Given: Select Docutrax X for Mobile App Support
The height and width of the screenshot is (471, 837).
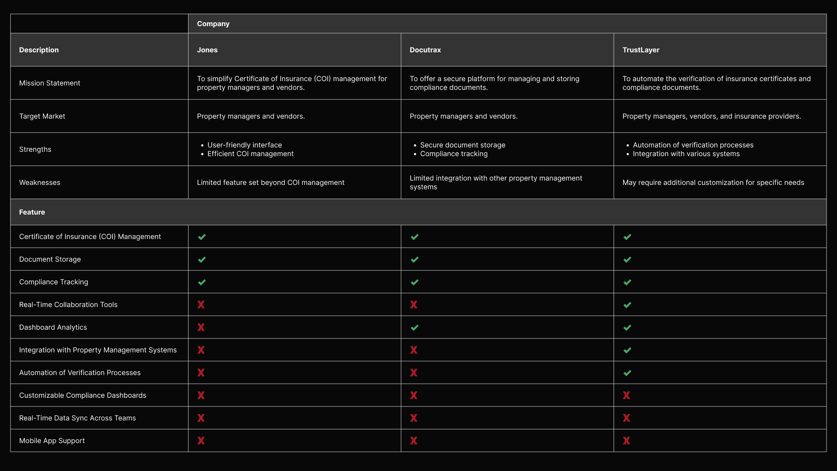Looking at the screenshot, I should [x=414, y=440].
